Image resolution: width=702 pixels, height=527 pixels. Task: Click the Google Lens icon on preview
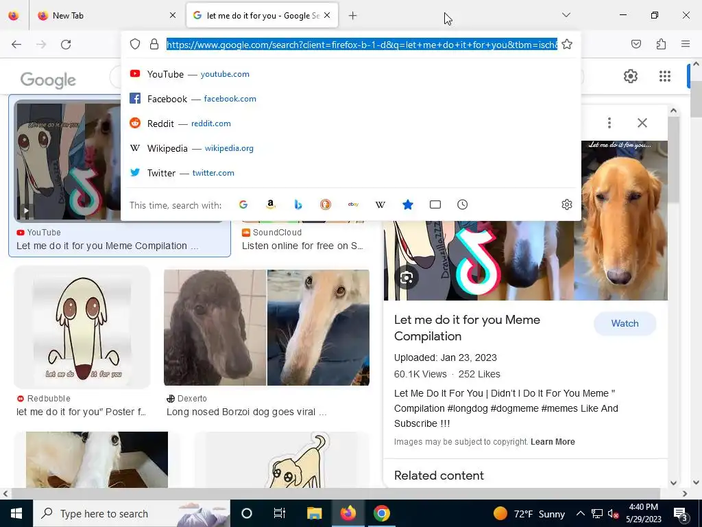tap(407, 278)
